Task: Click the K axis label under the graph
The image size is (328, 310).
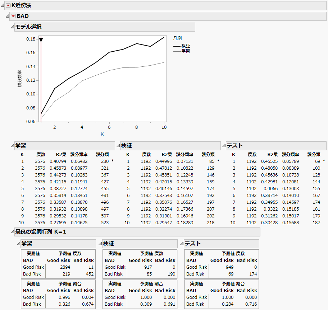Action: 102,134
